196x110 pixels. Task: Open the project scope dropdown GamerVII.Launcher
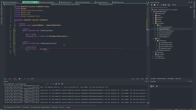(x=27, y=5)
